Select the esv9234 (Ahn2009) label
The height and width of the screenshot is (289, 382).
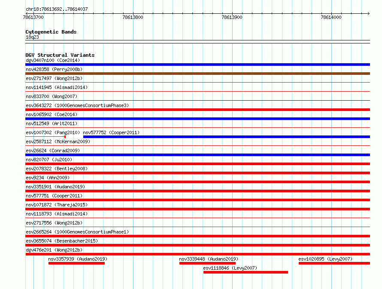pyautogui.click(x=48, y=178)
